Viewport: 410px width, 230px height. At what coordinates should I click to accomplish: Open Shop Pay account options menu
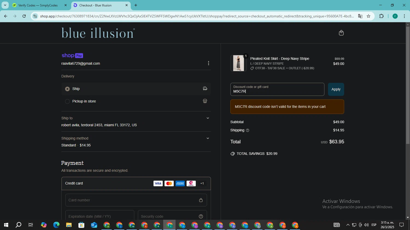tap(209, 63)
